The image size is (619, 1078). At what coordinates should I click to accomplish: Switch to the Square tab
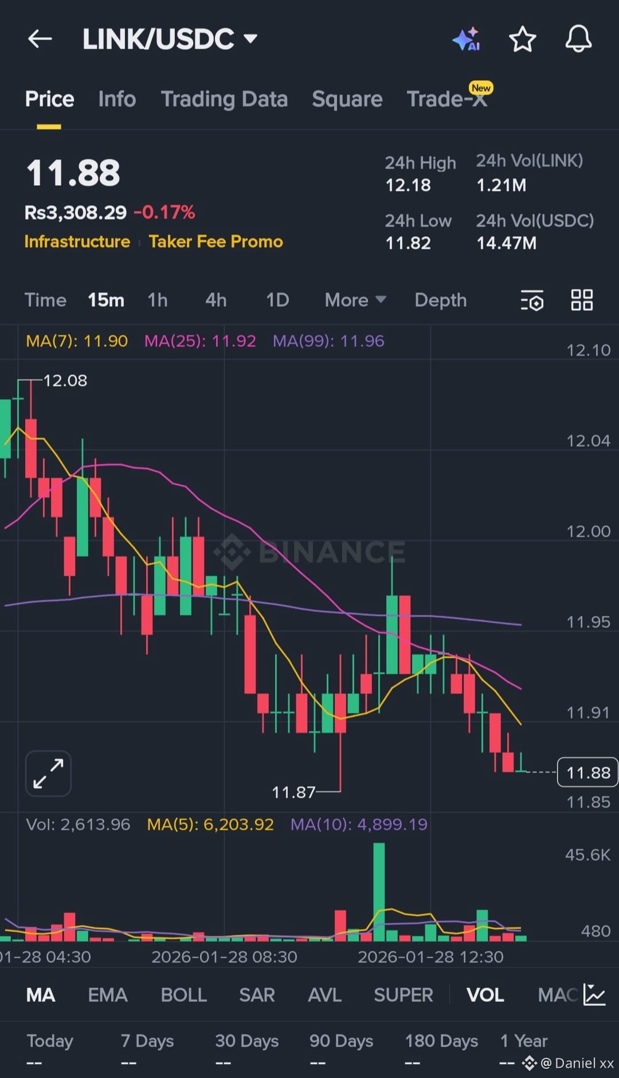click(347, 99)
